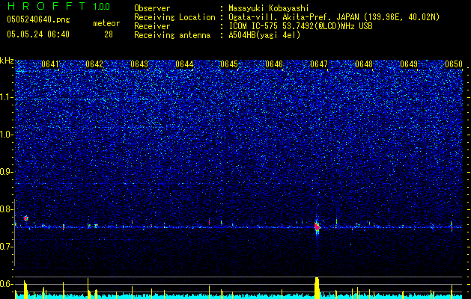Click the 0642 time marker

(94, 64)
